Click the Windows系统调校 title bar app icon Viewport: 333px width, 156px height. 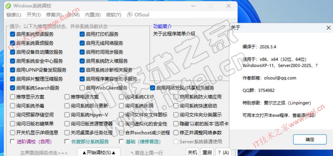8,6
